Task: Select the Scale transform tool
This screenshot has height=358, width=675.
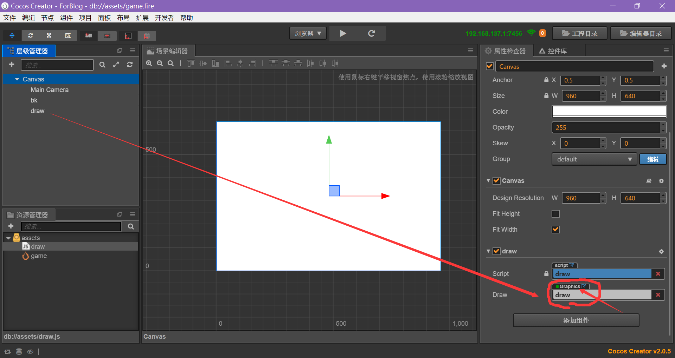Action: coord(49,35)
